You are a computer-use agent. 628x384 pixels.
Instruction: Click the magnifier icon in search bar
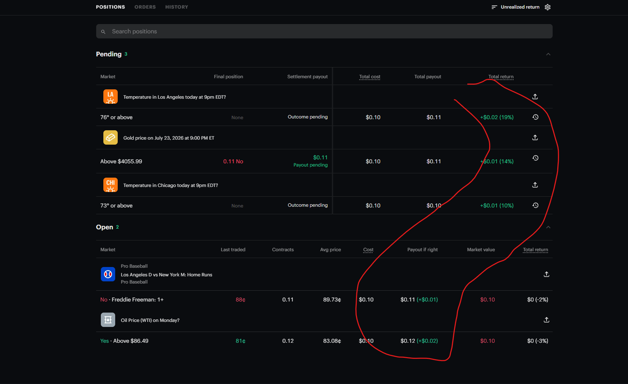click(103, 32)
